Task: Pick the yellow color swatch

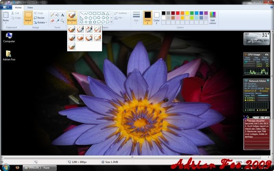Action: pos(187,13)
